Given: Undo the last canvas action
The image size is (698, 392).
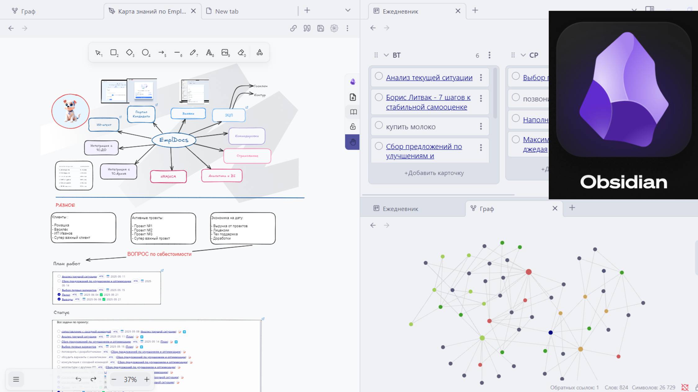Looking at the screenshot, I should (x=78, y=379).
